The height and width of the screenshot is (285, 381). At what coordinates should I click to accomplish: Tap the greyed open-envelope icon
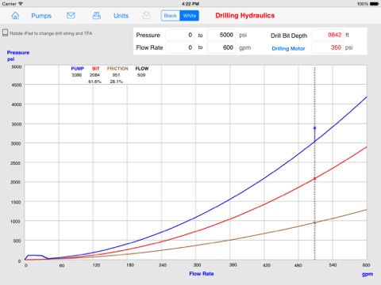pyautogui.click(x=146, y=16)
